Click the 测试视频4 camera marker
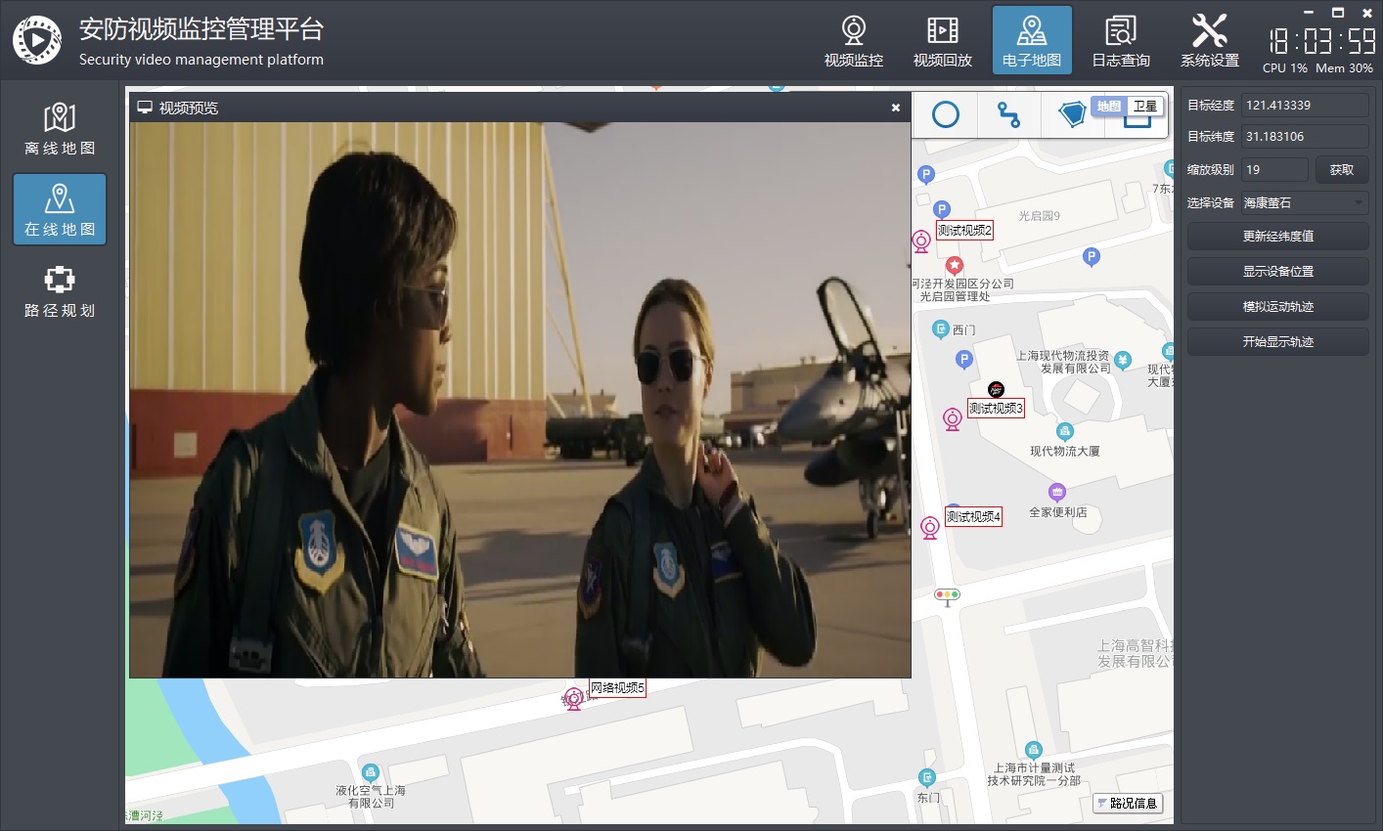 930,528
